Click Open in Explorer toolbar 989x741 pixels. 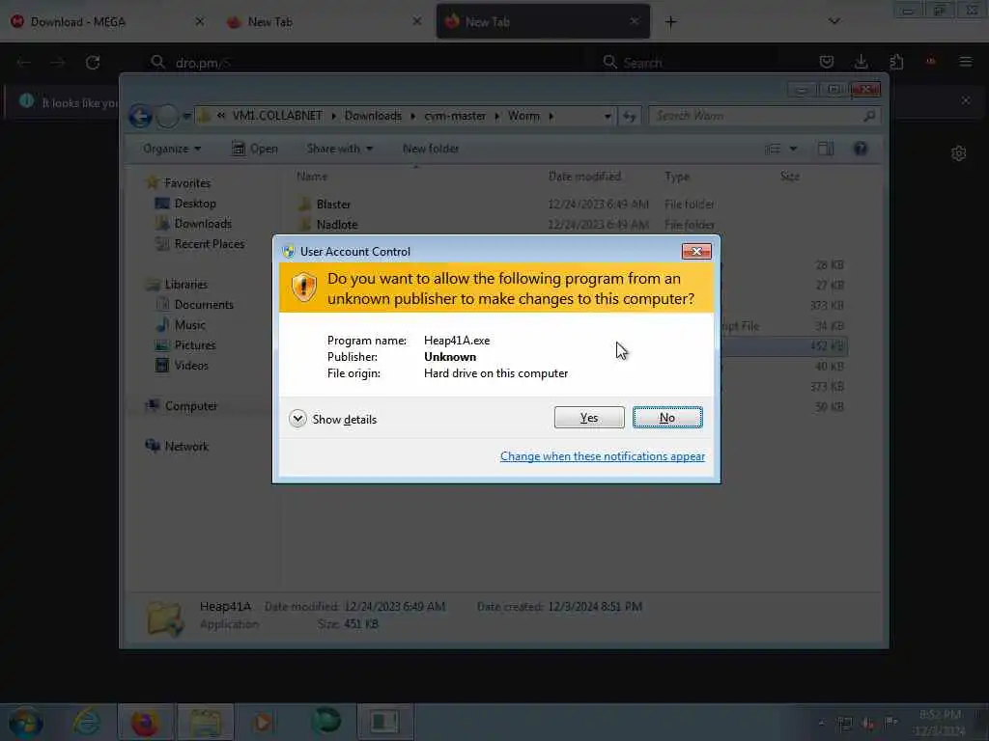click(255, 149)
